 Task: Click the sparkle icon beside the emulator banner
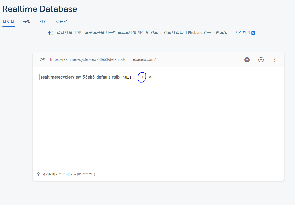(x=50, y=33)
